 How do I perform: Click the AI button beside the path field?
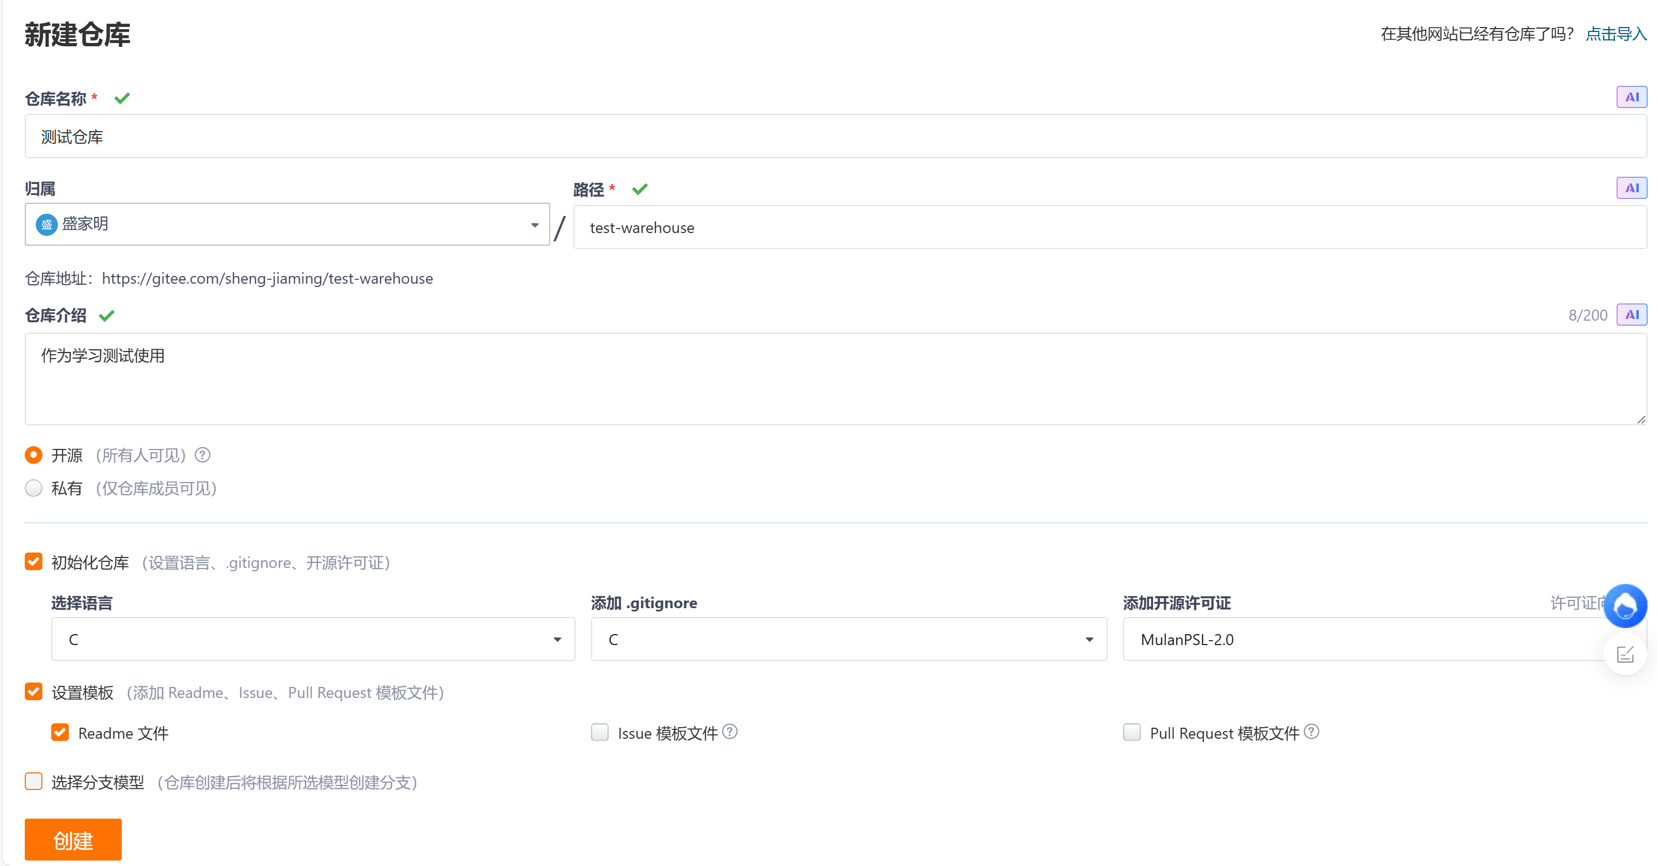point(1631,188)
